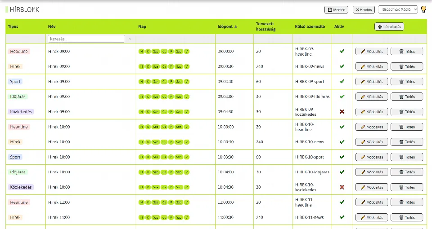This screenshot has height=229, width=432.
Task: Edit the 09:04:30 Közlekedés row
Action: tap(372, 112)
